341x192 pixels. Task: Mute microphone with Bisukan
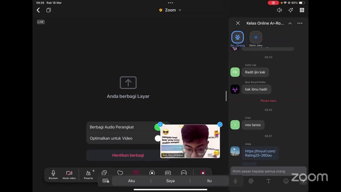point(53,175)
